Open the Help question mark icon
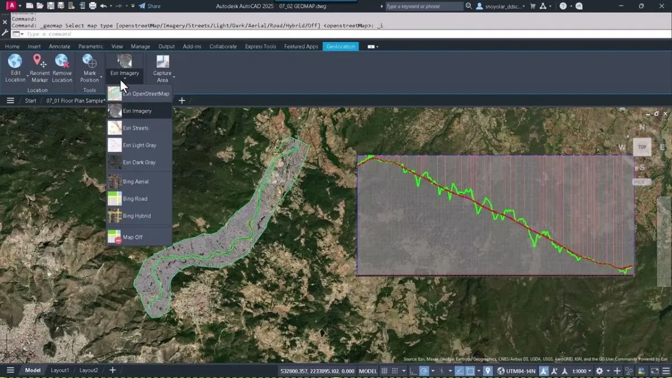This screenshot has width=672, height=378. [x=563, y=6]
